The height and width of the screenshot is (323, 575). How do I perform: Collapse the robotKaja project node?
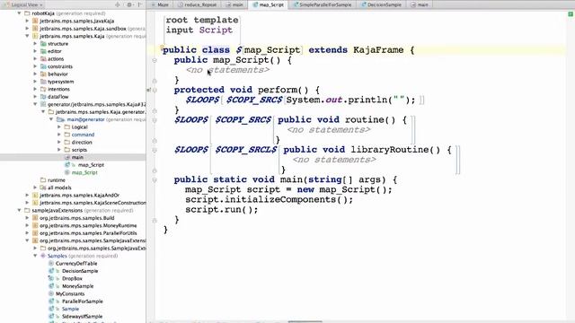pos(19,13)
